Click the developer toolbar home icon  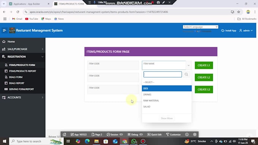pos(64,134)
